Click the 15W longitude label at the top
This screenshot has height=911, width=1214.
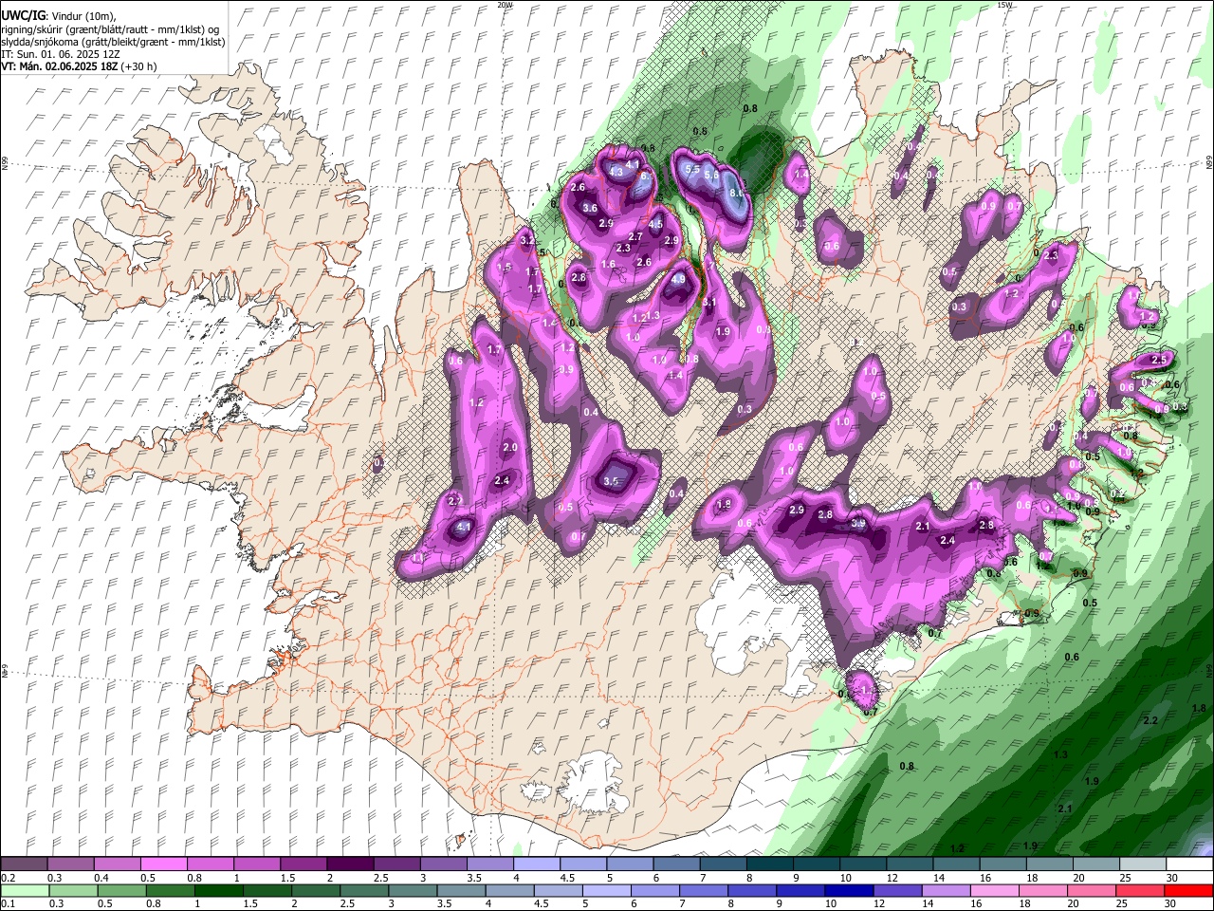(1004, 5)
